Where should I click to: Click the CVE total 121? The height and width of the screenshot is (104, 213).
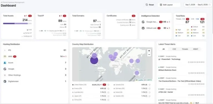pos(202,22)
